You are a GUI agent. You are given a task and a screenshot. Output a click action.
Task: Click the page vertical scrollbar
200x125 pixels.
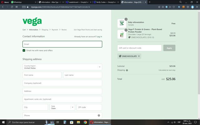[199, 53]
